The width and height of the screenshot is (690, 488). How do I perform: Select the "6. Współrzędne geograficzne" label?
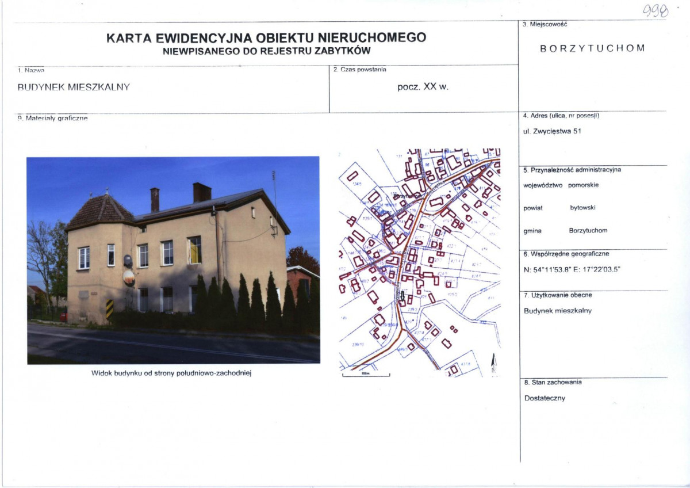[x=566, y=254]
